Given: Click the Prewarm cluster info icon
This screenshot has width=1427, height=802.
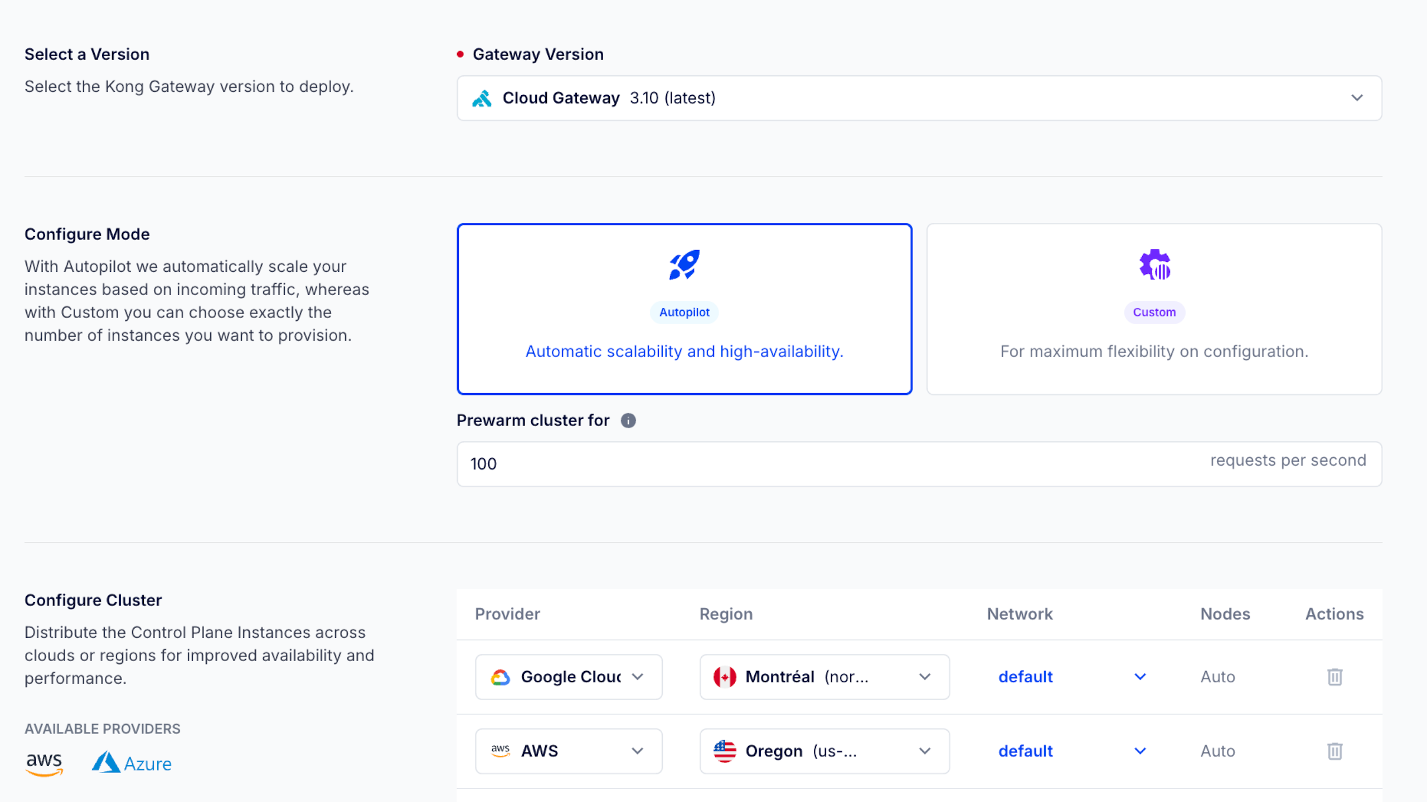Looking at the screenshot, I should (x=628, y=420).
